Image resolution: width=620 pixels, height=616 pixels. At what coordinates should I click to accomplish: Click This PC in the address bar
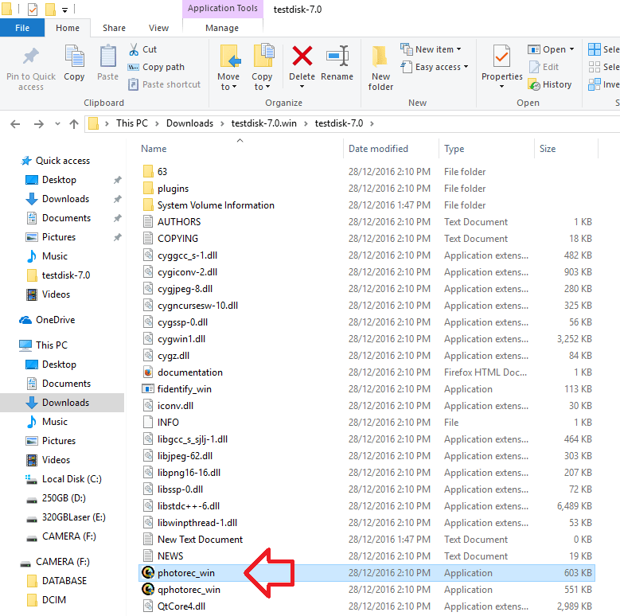131,123
